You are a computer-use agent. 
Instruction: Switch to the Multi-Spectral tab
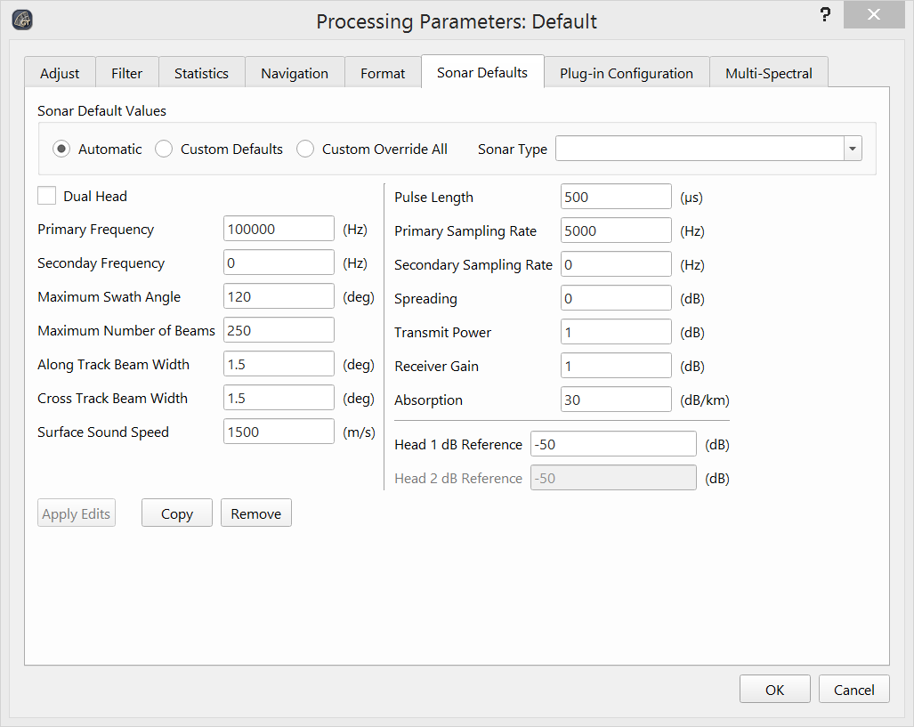point(768,73)
